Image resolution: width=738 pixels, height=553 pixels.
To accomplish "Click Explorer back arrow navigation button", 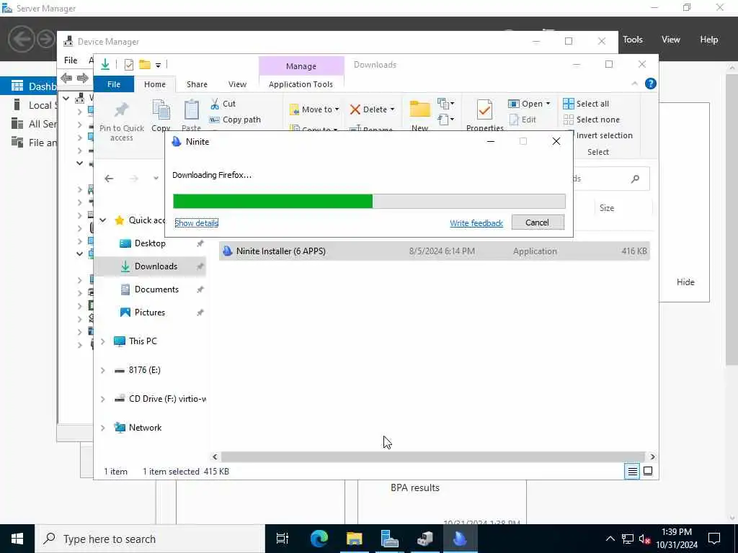I will (x=110, y=179).
